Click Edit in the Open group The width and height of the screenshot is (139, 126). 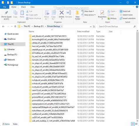pyautogui.click(x=111, y=15)
